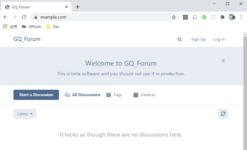Open the Chrome three-dot menu

241,17
